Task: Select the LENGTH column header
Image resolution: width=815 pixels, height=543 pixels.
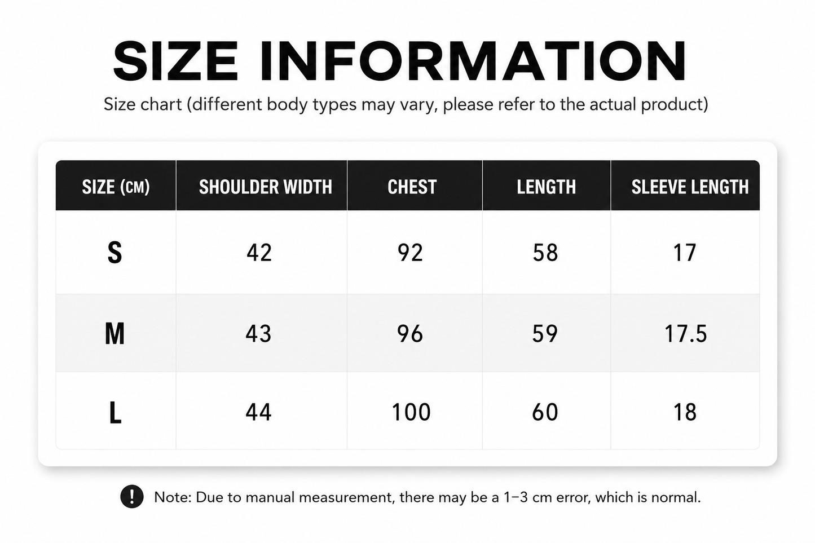Action: [547, 187]
